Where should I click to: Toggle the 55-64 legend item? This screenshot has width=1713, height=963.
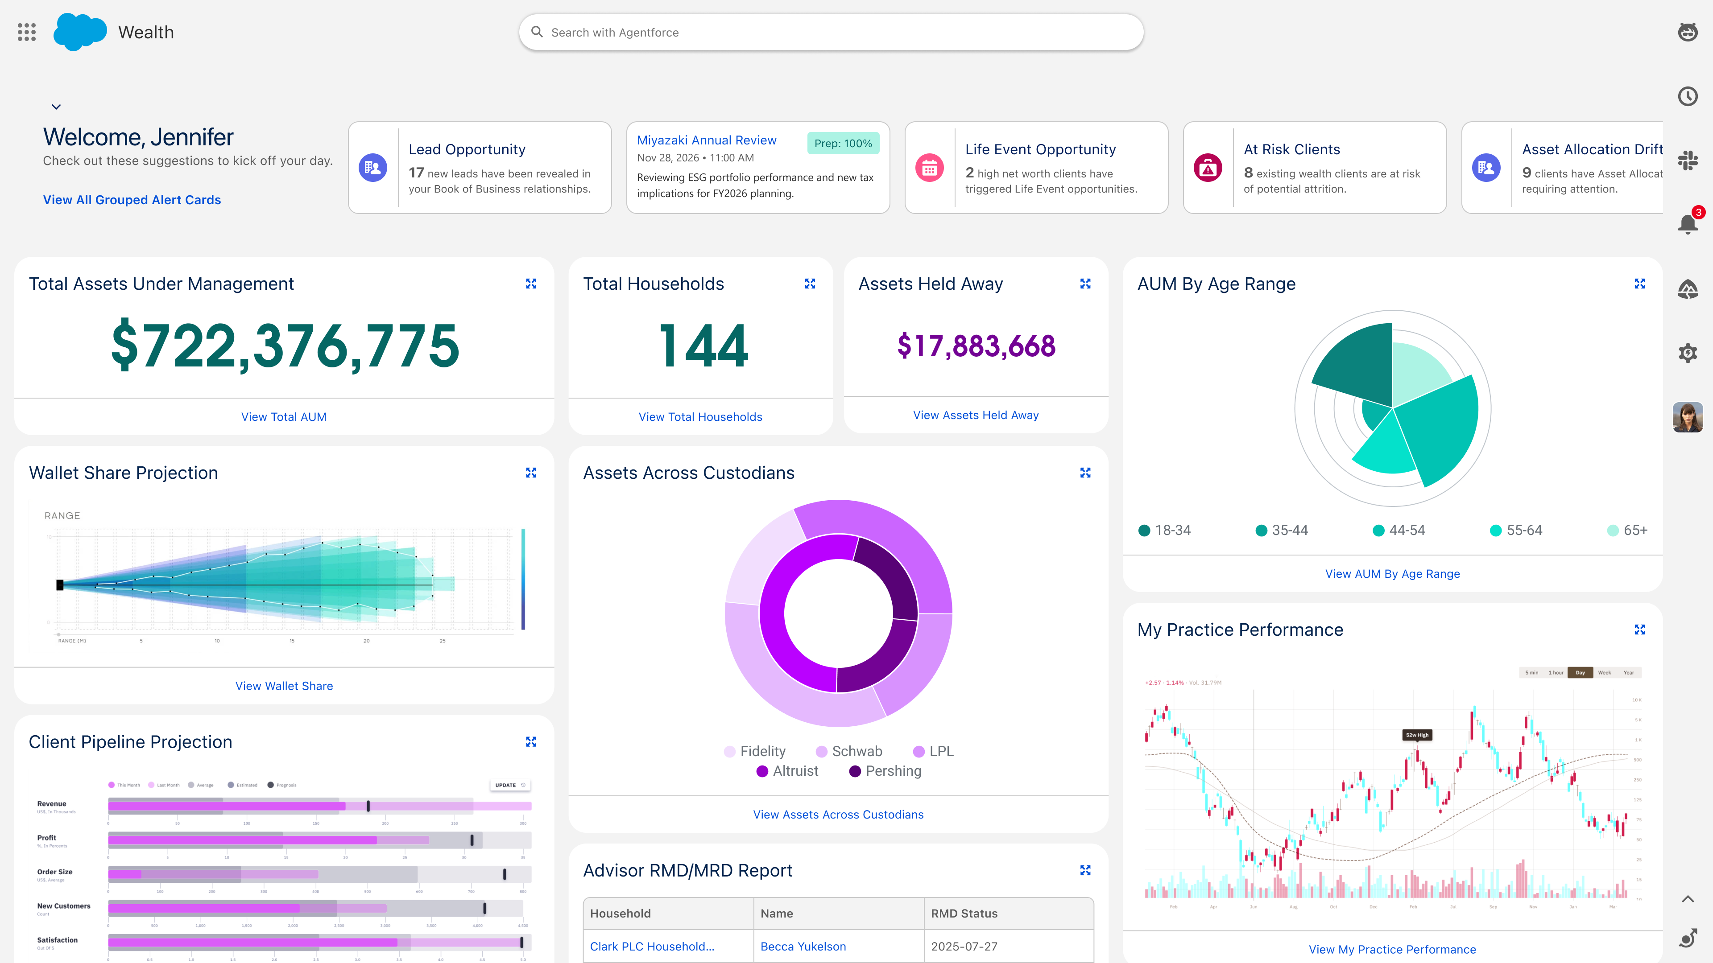point(1516,531)
